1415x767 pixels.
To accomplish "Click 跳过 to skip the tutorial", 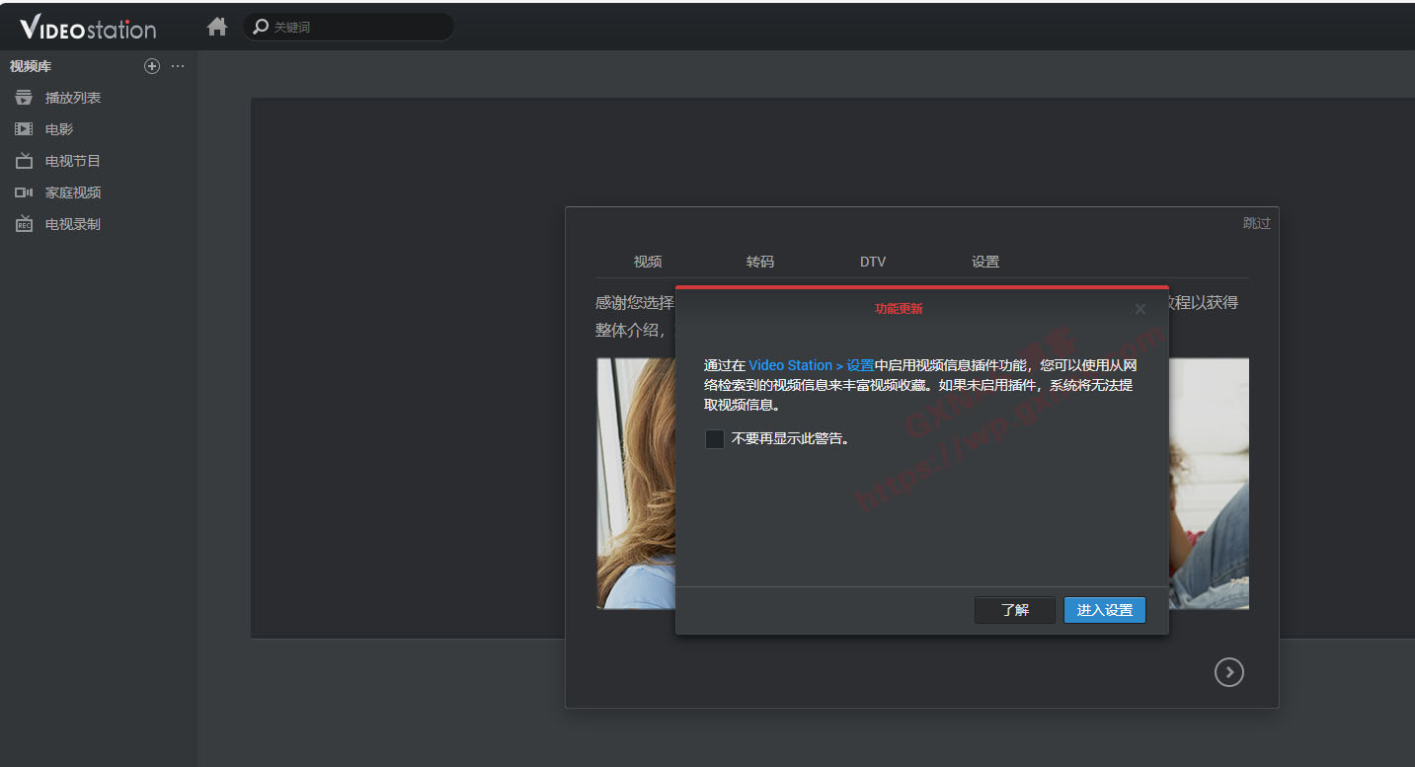I will click(x=1256, y=223).
